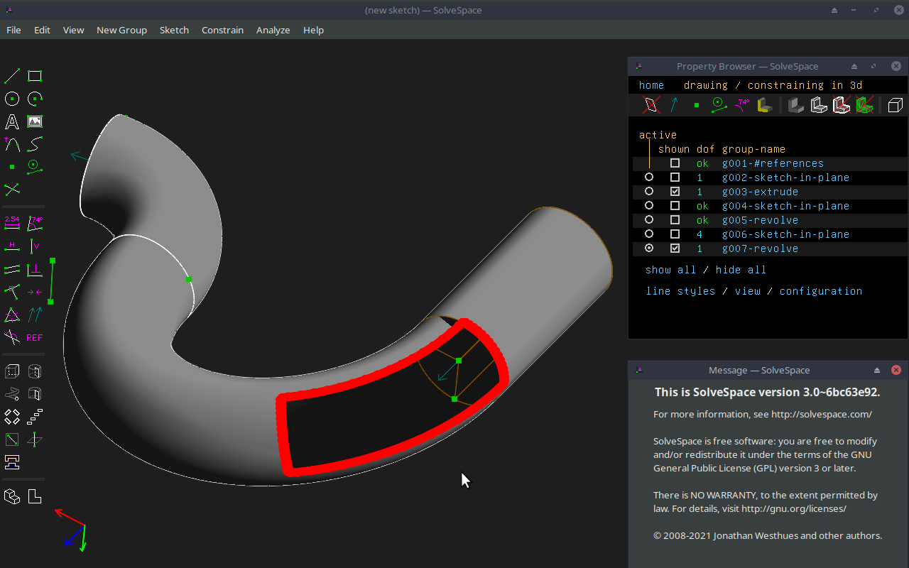Click the extrude group icon
Screen dimensions: 909x568
(11, 371)
